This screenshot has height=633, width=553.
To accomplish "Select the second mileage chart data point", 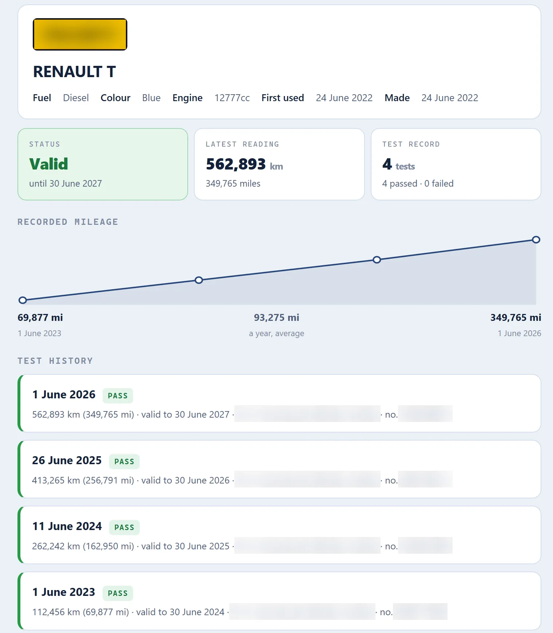I will coord(199,280).
